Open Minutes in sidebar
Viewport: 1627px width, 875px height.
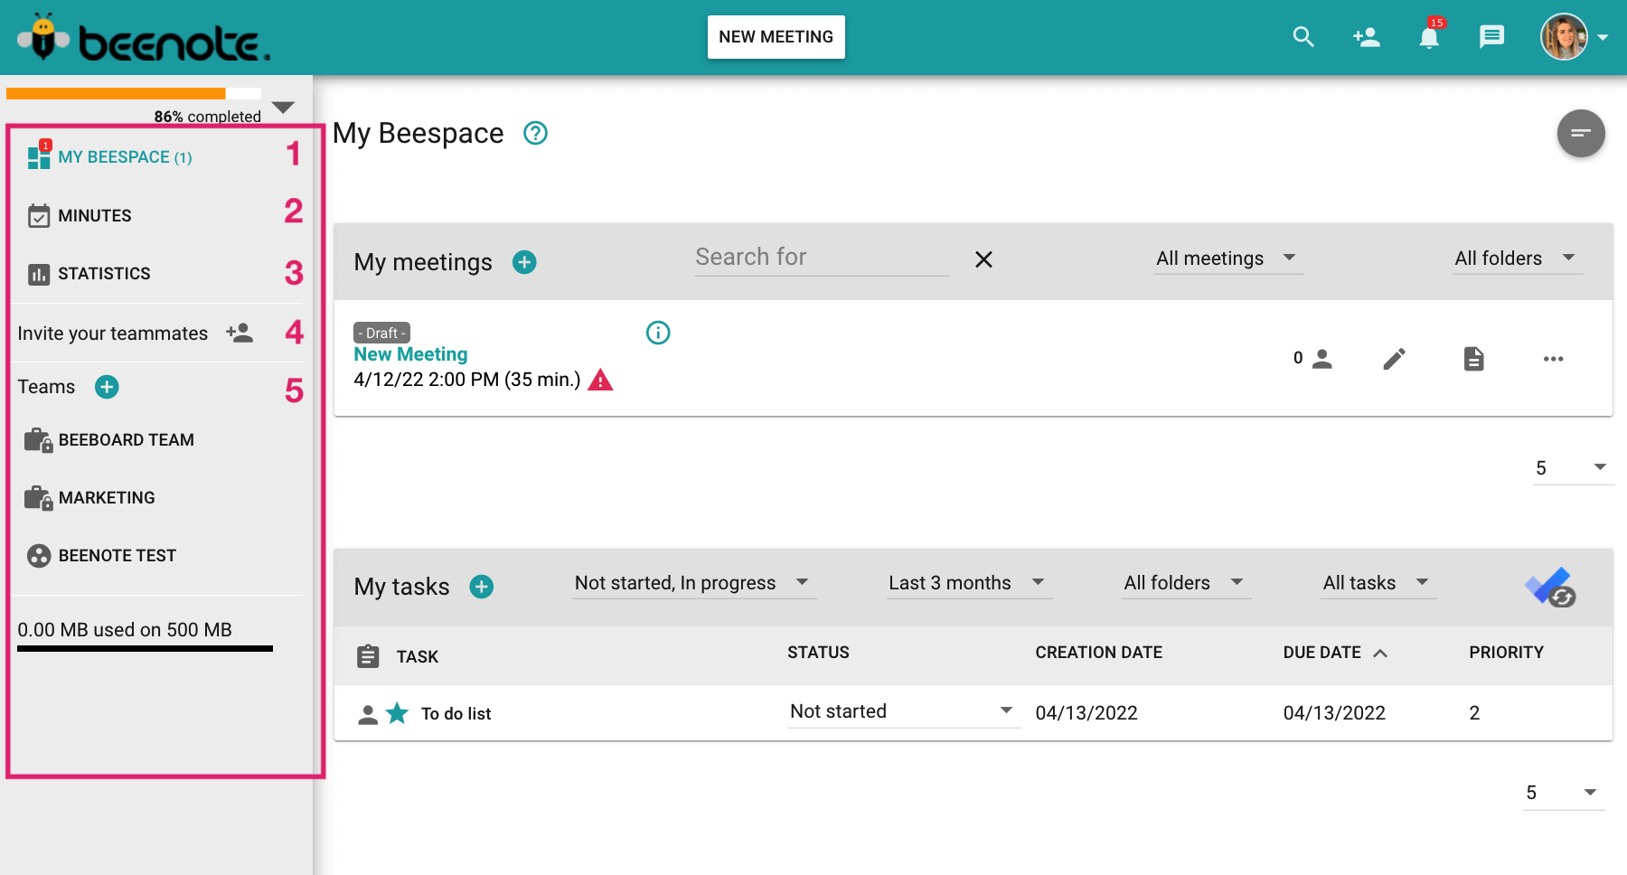click(94, 216)
